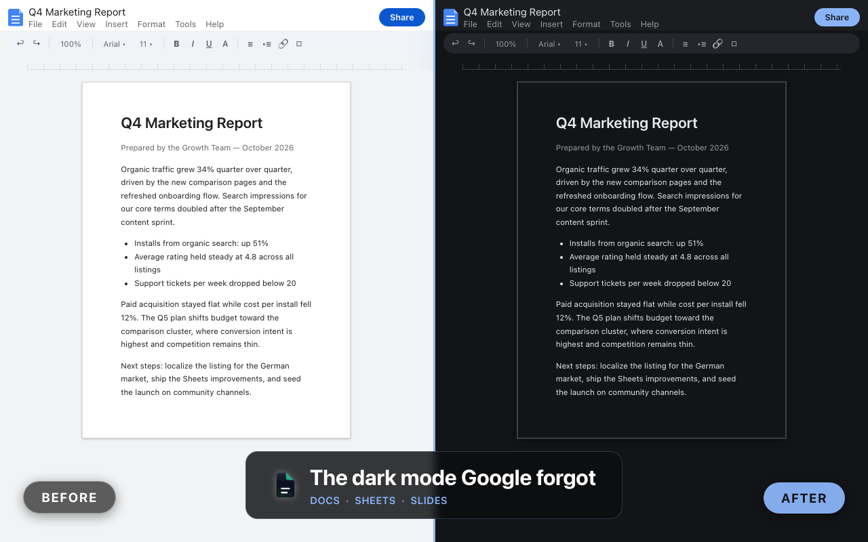Click the document title in the dark-mode header
The width and height of the screenshot is (868, 542).
pyautogui.click(x=512, y=12)
